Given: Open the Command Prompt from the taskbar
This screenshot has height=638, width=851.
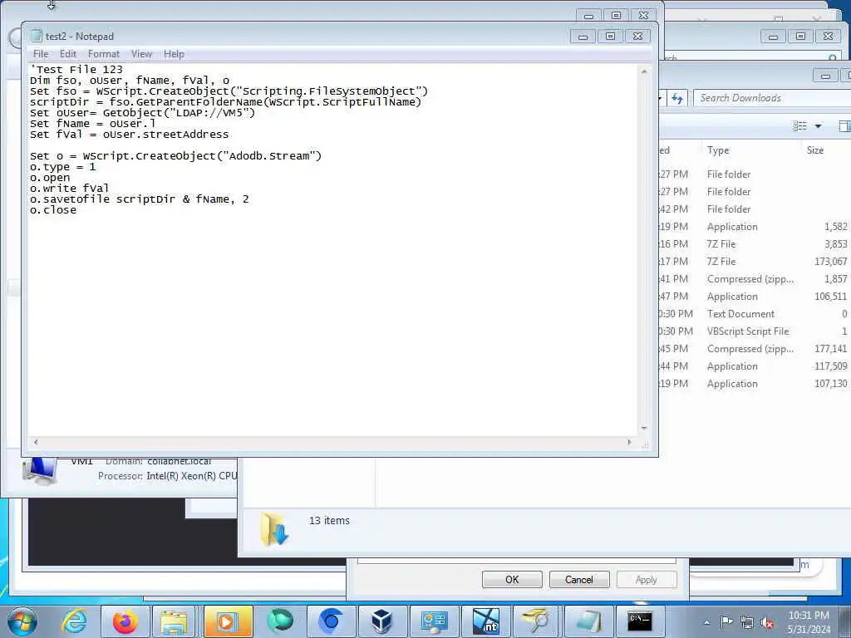Looking at the screenshot, I should pyautogui.click(x=640, y=621).
